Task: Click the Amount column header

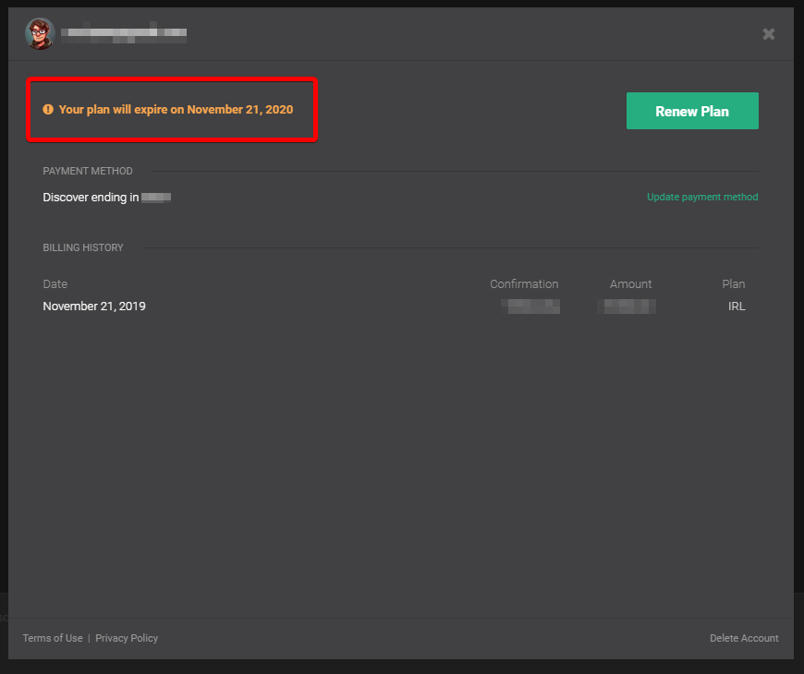Action: tap(630, 283)
